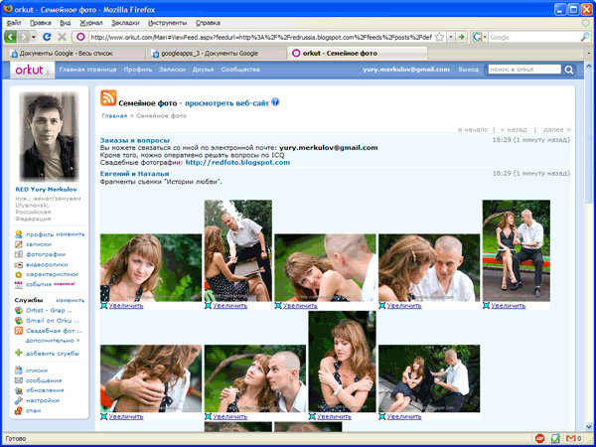Open the navigation history dropdown arrow
Image resolution: width=596 pixels, height=447 pixels.
click(34, 37)
